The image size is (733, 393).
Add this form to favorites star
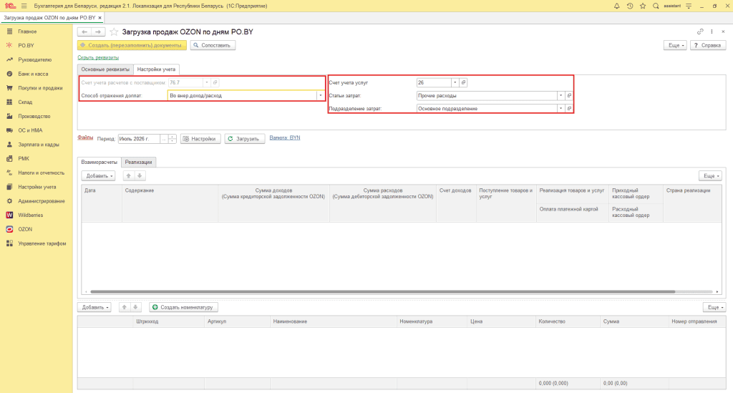(x=114, y=31)
